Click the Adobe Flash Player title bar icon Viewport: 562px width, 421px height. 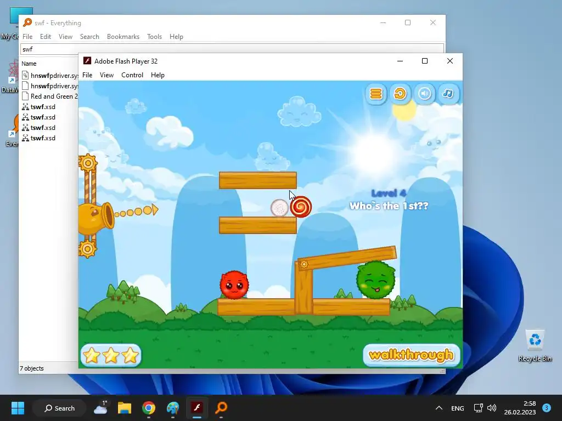click(x=87, y=61)
